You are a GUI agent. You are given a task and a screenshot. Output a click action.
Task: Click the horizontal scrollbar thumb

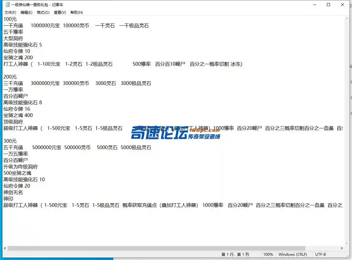pyautogui.click(x=156, y=248)
